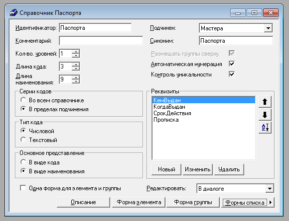The width and height of the screenshot is (289, 221).
Task: Click the Формы списка button
Action: (245, 202)
